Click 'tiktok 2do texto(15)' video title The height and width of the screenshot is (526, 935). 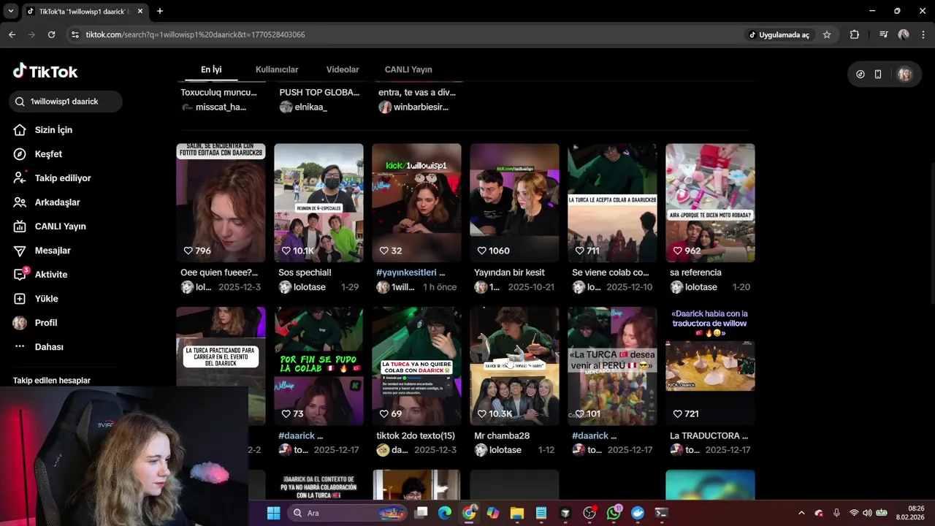coord(416,436)
